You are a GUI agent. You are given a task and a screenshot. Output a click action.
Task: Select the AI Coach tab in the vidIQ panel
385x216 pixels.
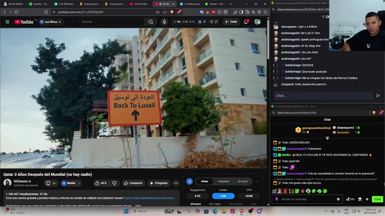(x=243, y=181)
